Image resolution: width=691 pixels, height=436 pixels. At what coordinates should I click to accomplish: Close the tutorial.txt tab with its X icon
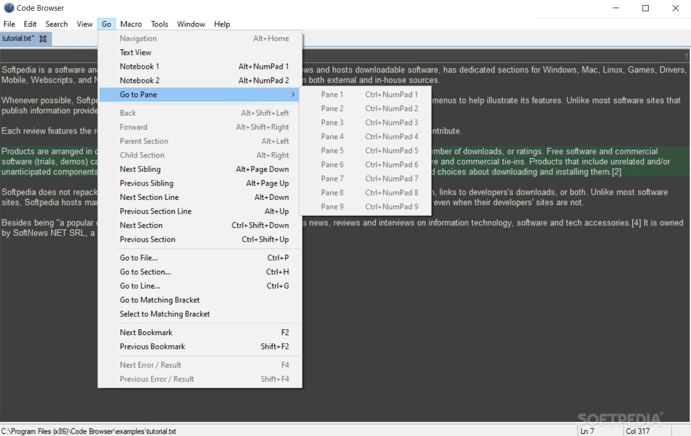click(x=43, y=38)
